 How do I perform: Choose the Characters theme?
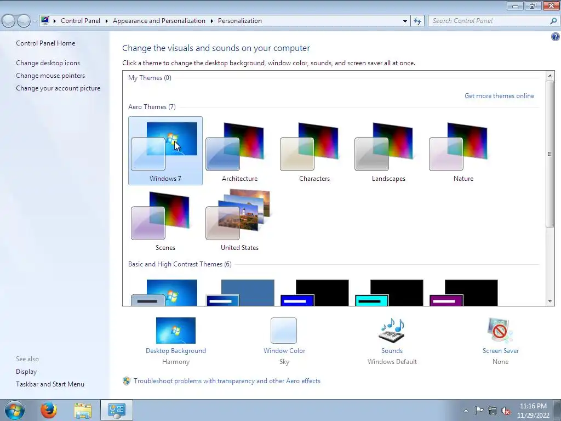tap(314, 151)
